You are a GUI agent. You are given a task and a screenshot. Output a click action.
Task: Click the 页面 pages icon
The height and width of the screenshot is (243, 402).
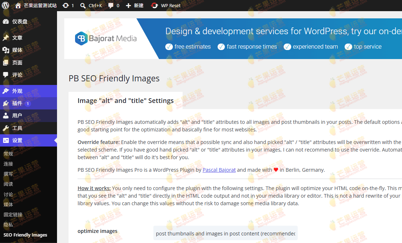(6, 63)
